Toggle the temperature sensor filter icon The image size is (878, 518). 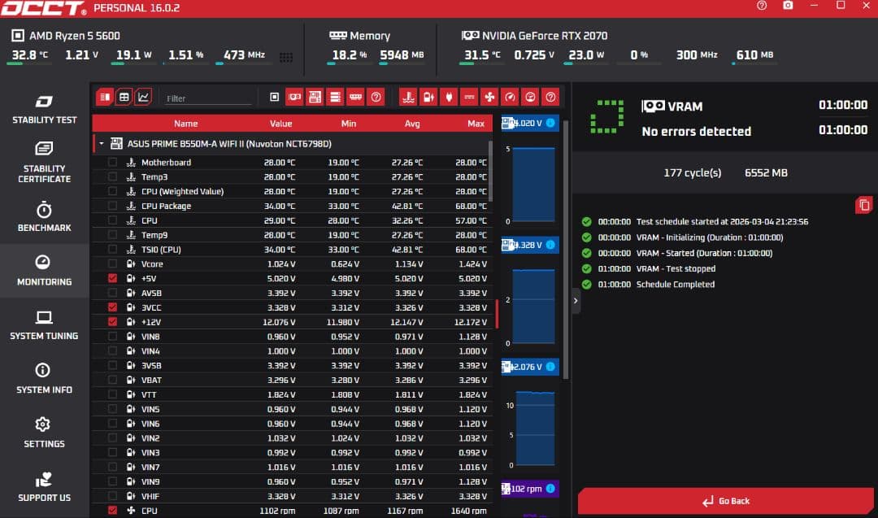[x=408, y=98]
